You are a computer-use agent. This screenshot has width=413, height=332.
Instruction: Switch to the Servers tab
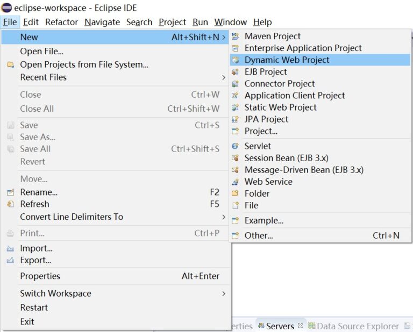click(x=280, y=326)
